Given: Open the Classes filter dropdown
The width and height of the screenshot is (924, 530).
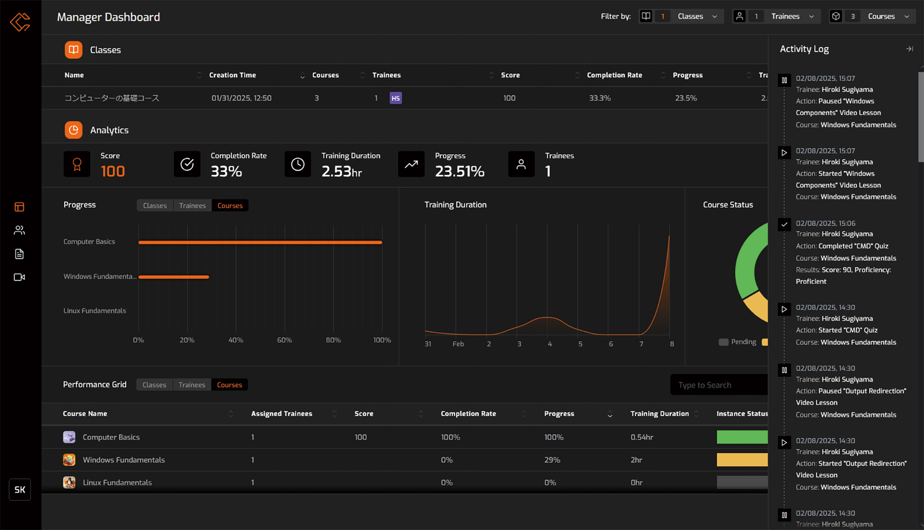Looking at the screenshot, I should tap(697, 16).
